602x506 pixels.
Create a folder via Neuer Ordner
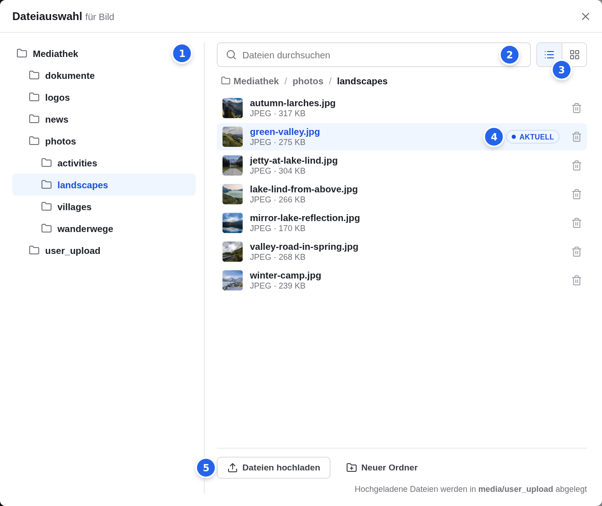click(x=382, y=468)
